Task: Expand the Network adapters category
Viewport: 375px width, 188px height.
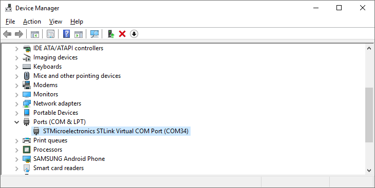Action: pyautogui.click(x=17, y=104)
